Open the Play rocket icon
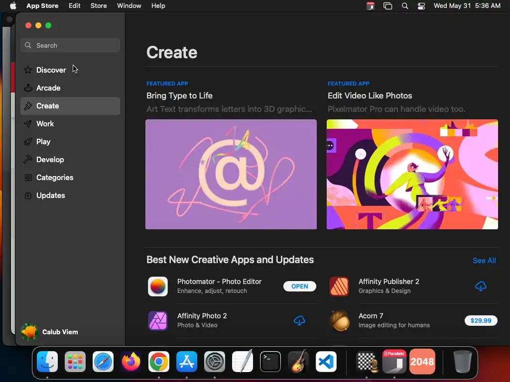 [x=28, y=142]
